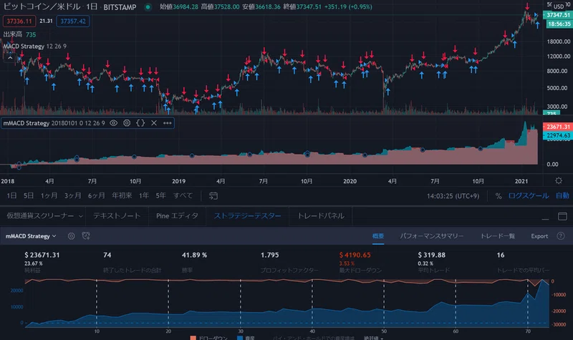Select the 5日 time range
573x340 pixels.
tap(29, 195)
